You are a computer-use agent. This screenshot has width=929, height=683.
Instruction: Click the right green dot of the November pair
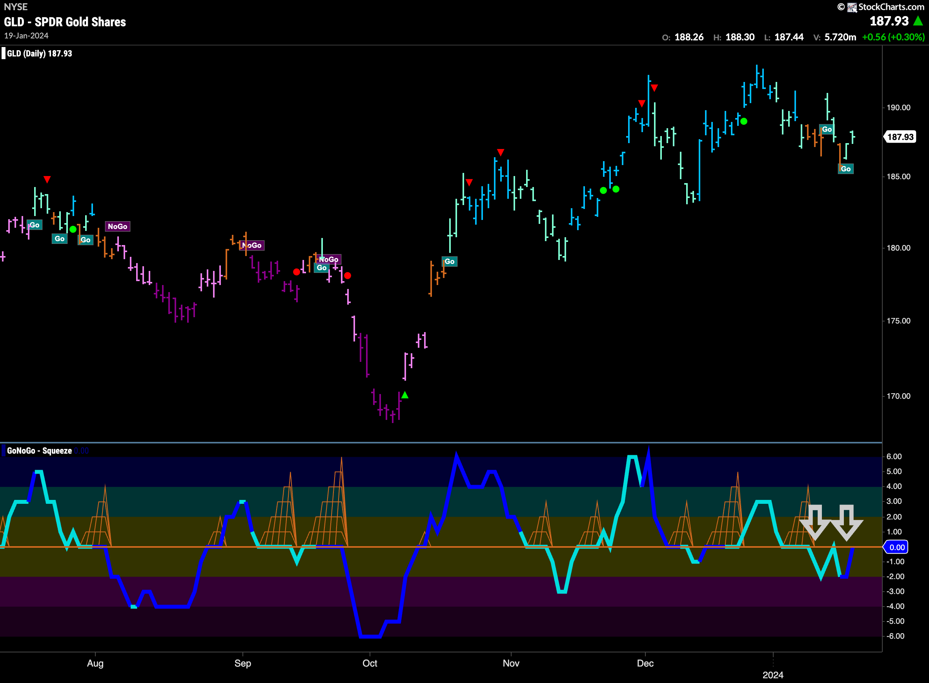pos(616,189)
